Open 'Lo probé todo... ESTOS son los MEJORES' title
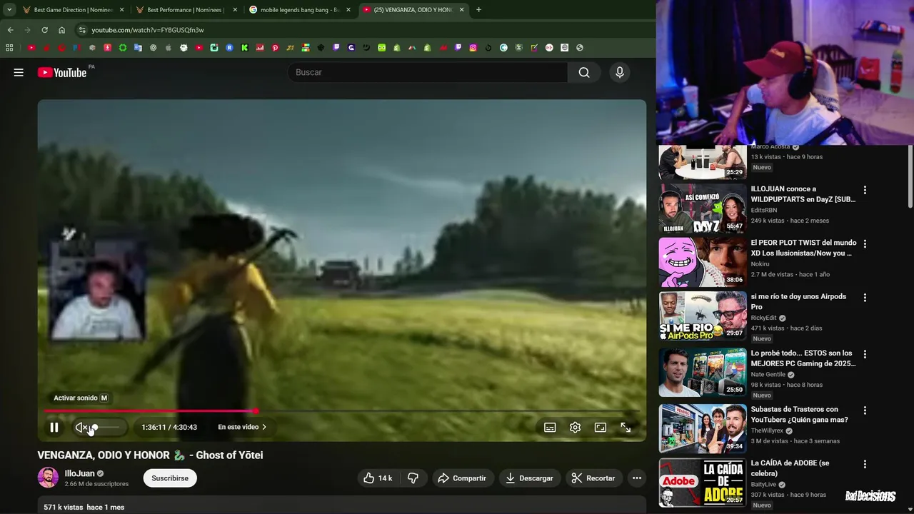The height and width of the screenshot is (514, 914). (803, 358)
